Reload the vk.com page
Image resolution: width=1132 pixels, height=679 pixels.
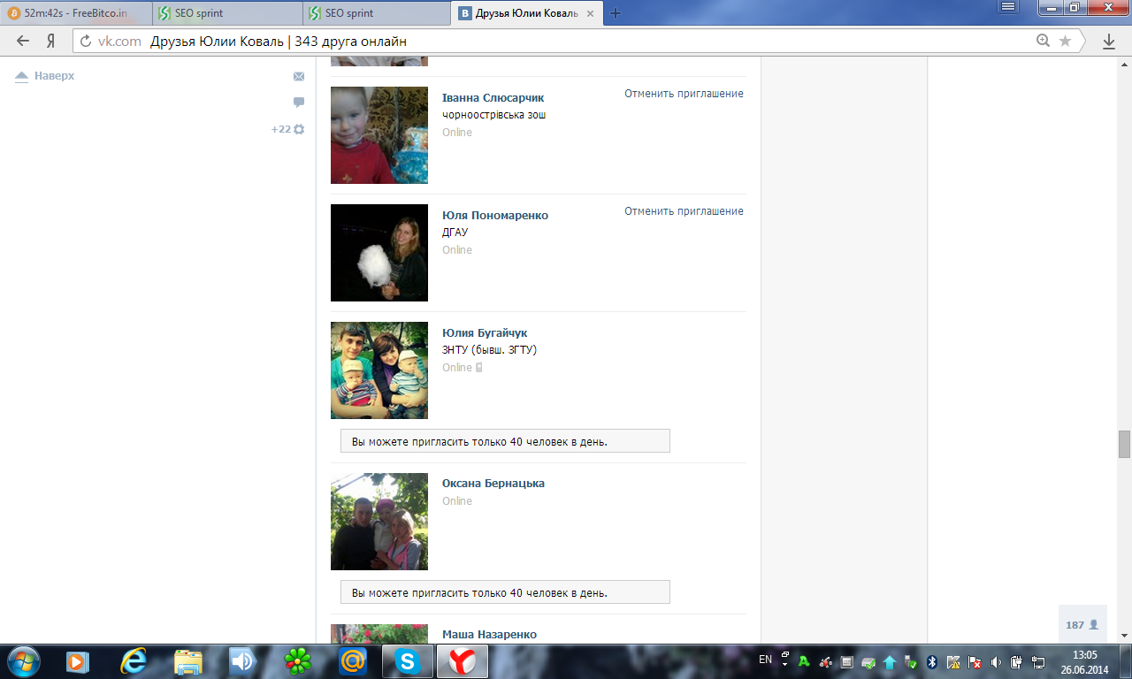point(86,42)
